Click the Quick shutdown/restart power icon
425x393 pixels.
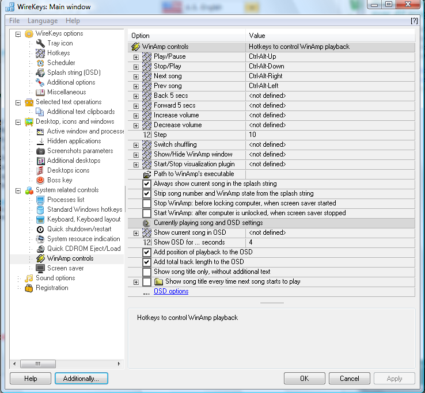tap(40, 229)
